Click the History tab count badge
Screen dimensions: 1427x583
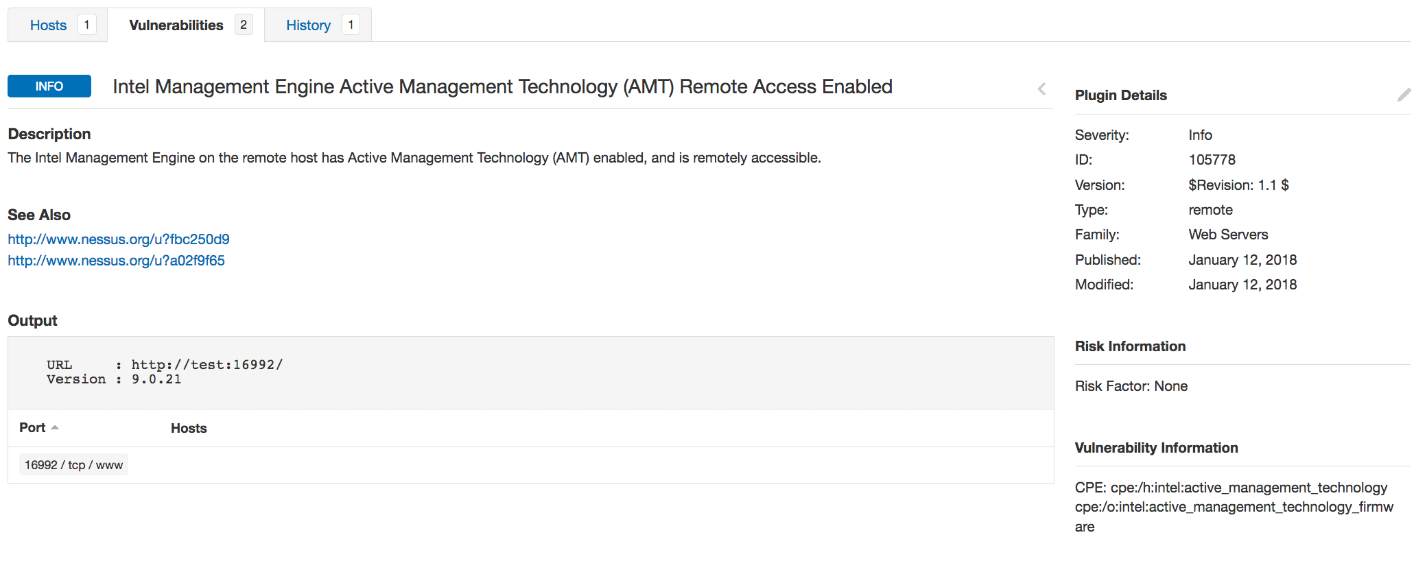351,25
